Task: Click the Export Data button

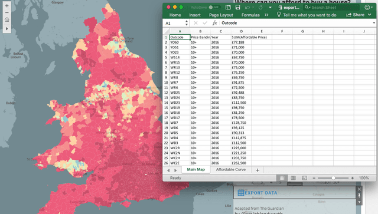Action: (x=258, y=193)
